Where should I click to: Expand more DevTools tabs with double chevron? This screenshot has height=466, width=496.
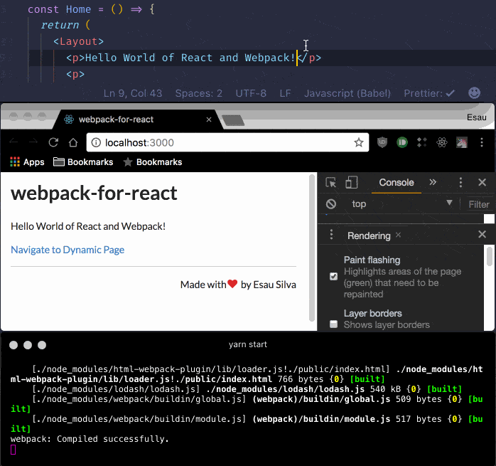point(432,183)
